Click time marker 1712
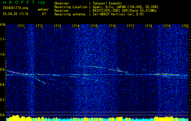The width and height of the screenshot is (191, 121). (39, 26)
